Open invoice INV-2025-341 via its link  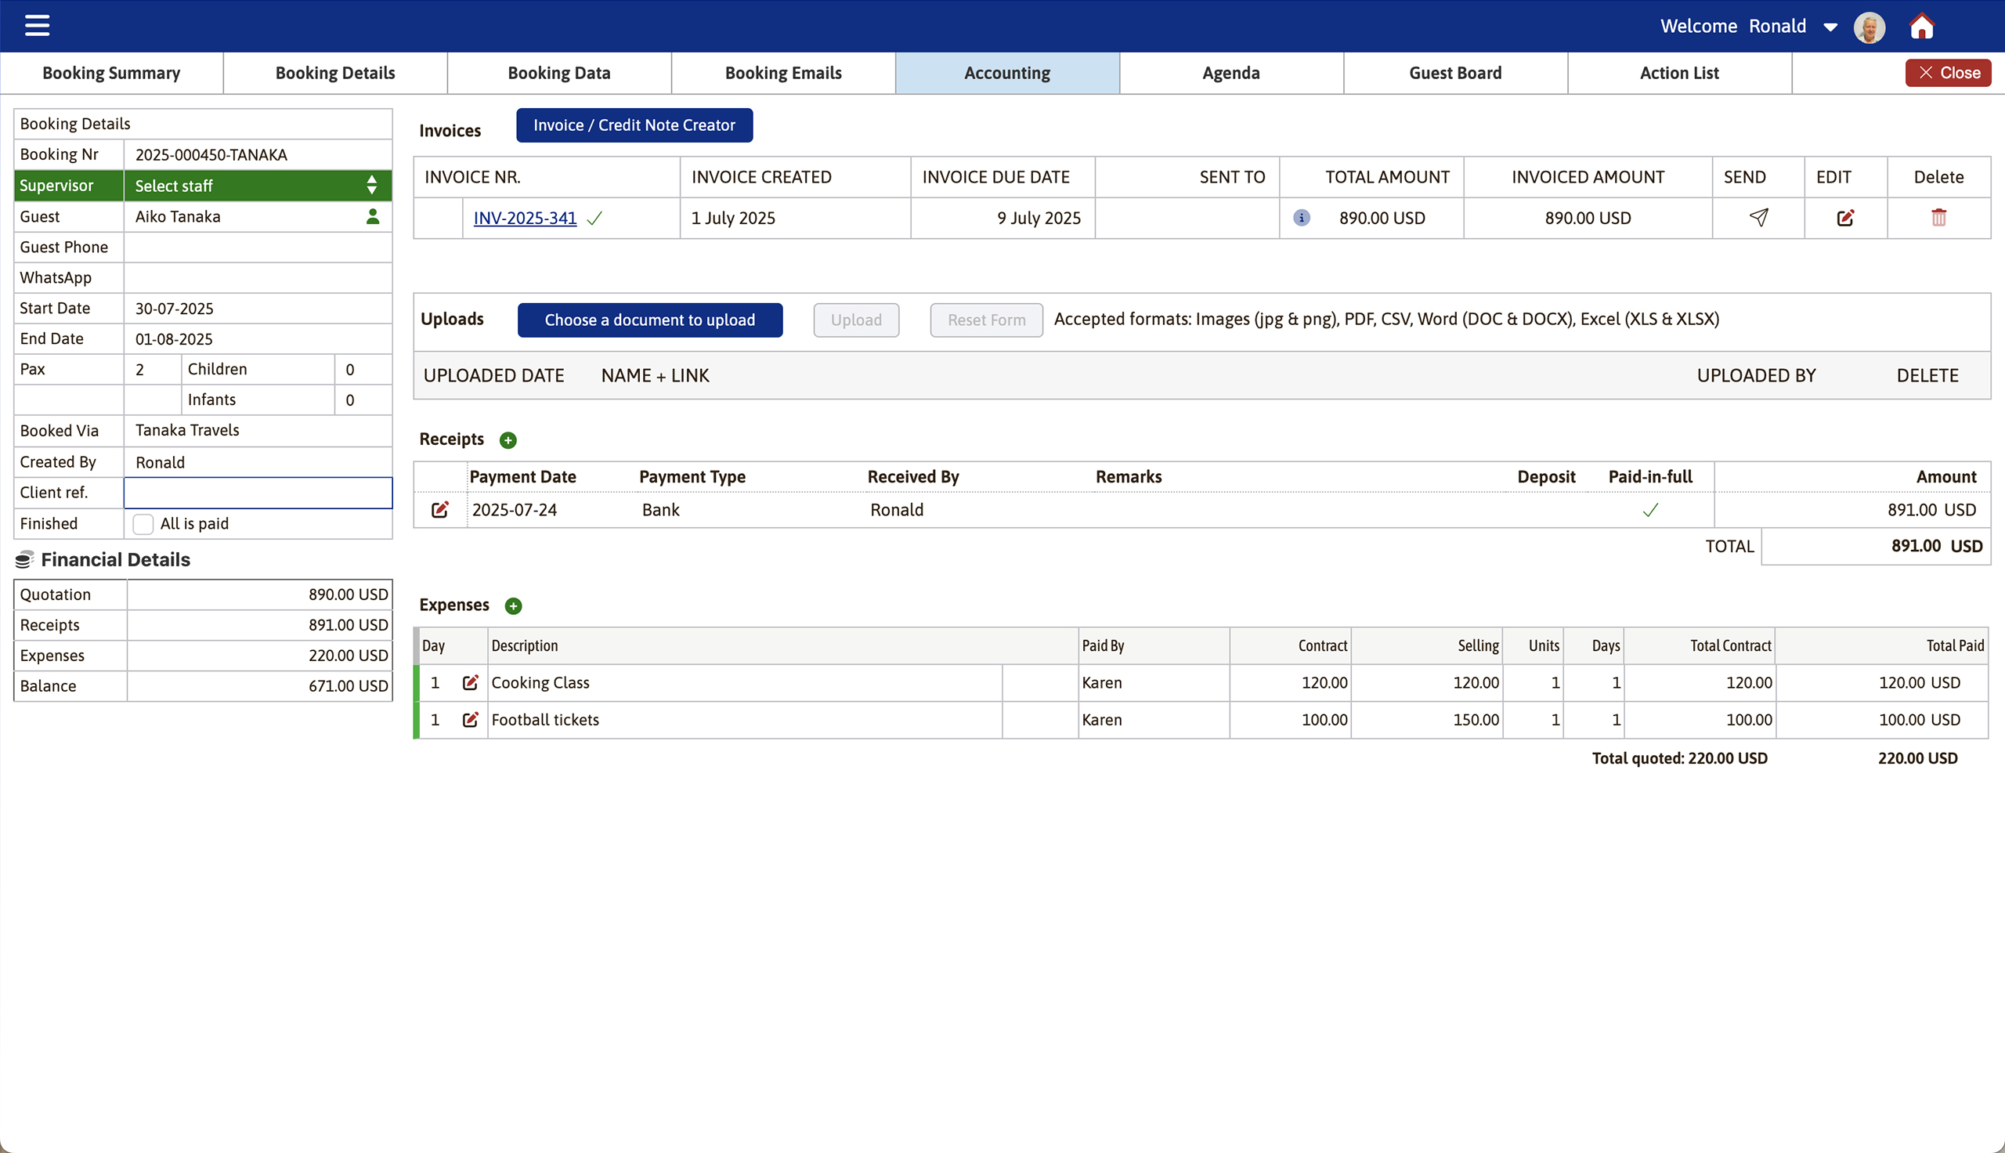[525, 218]
